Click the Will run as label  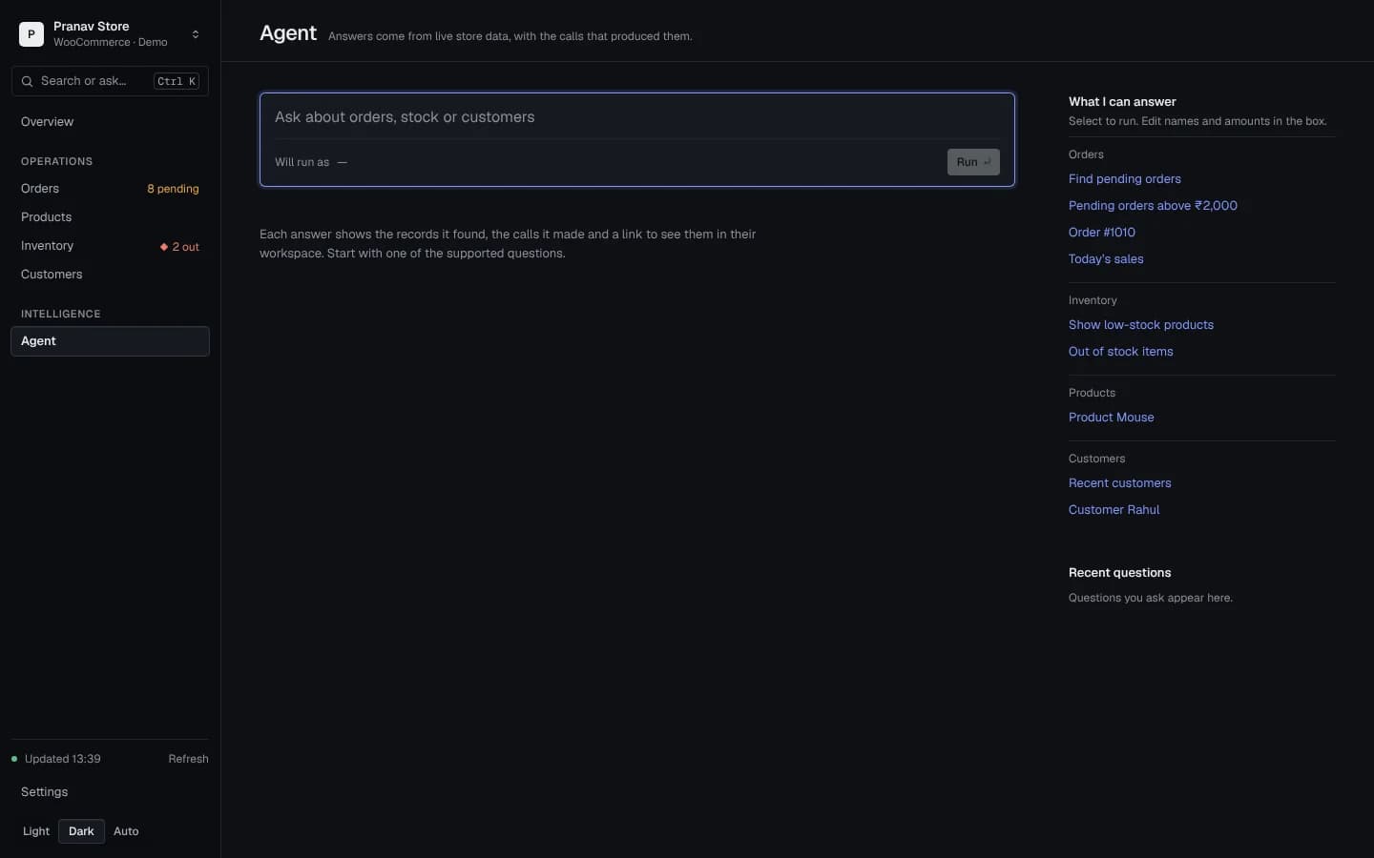point(302,162)
